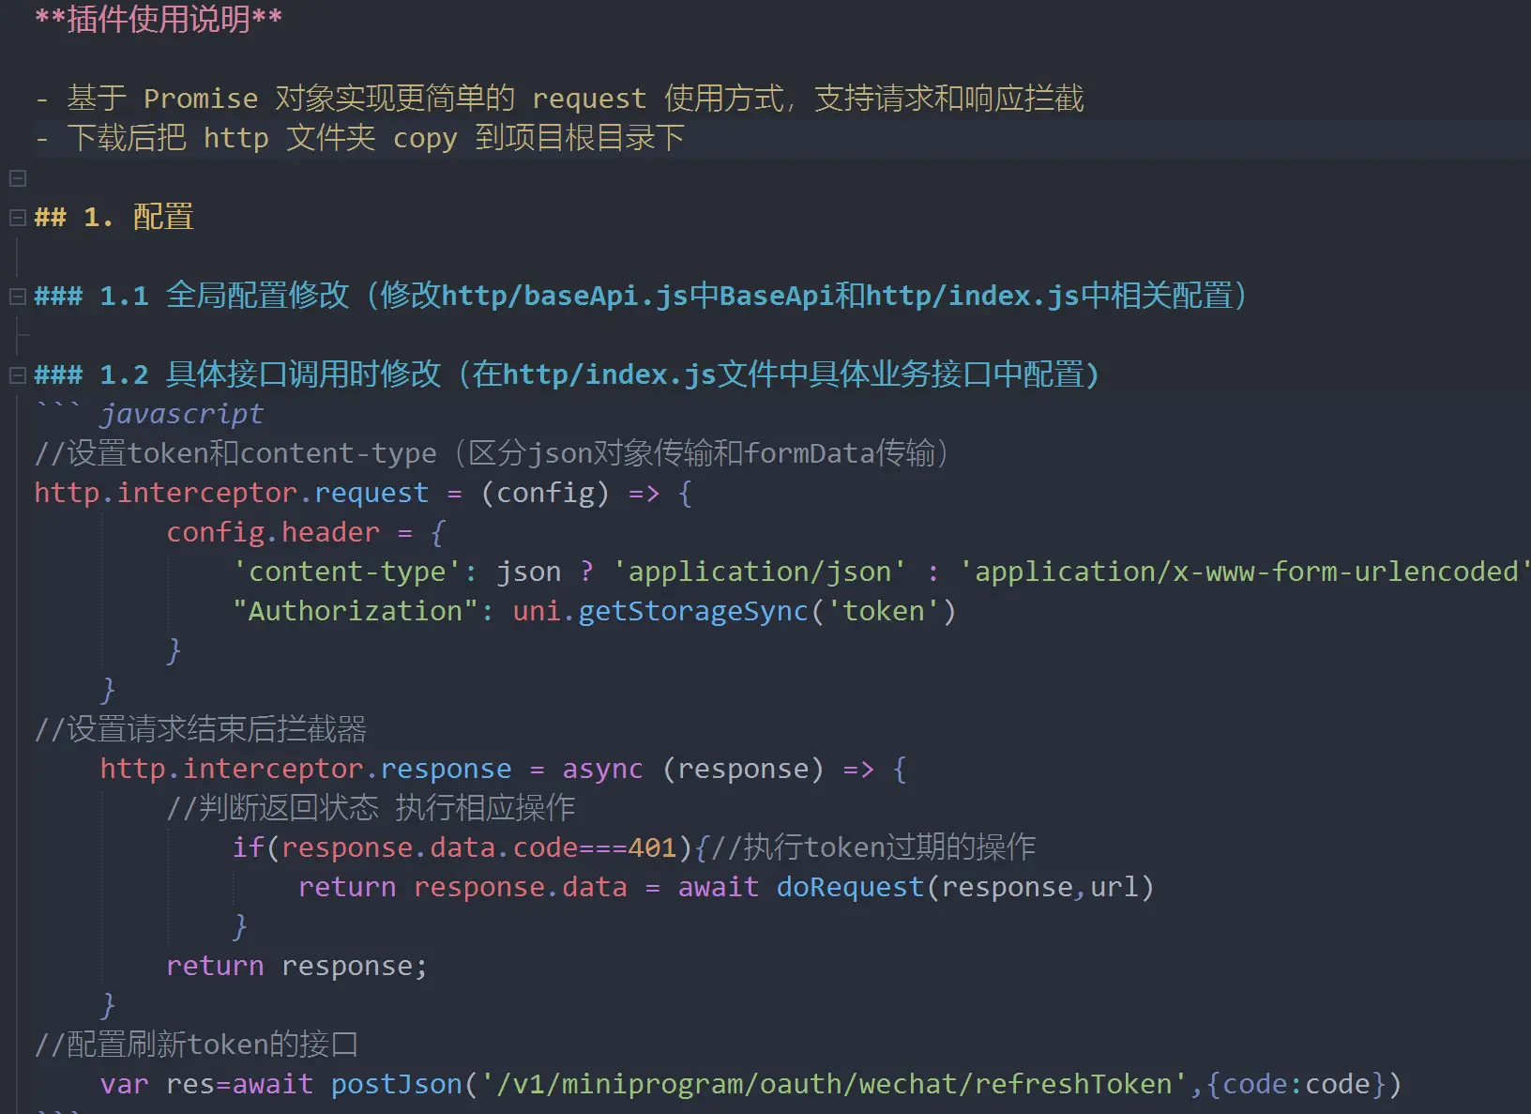
Task: Collapse the '### 1.2 具体接口调用时修改' fold
Action: coord(17,374)
